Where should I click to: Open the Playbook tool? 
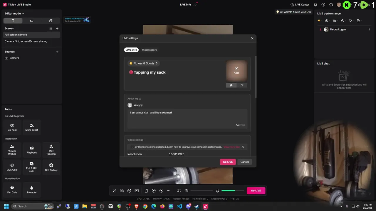tap(32, 150)
